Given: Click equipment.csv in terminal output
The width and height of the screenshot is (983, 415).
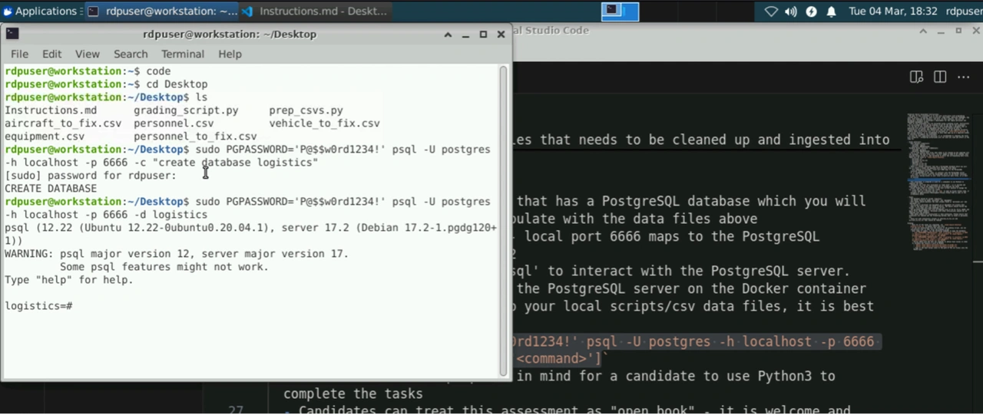Looking at the screenshot, I should coord(45,137).
